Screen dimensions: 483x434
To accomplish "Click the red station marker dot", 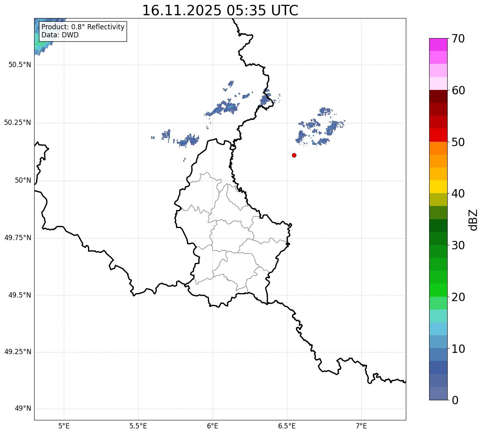I will pos(294,155).
